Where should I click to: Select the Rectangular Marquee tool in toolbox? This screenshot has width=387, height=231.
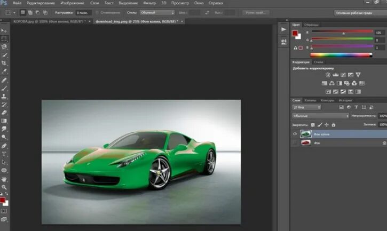pyautogui.click(x=4, y=39)
